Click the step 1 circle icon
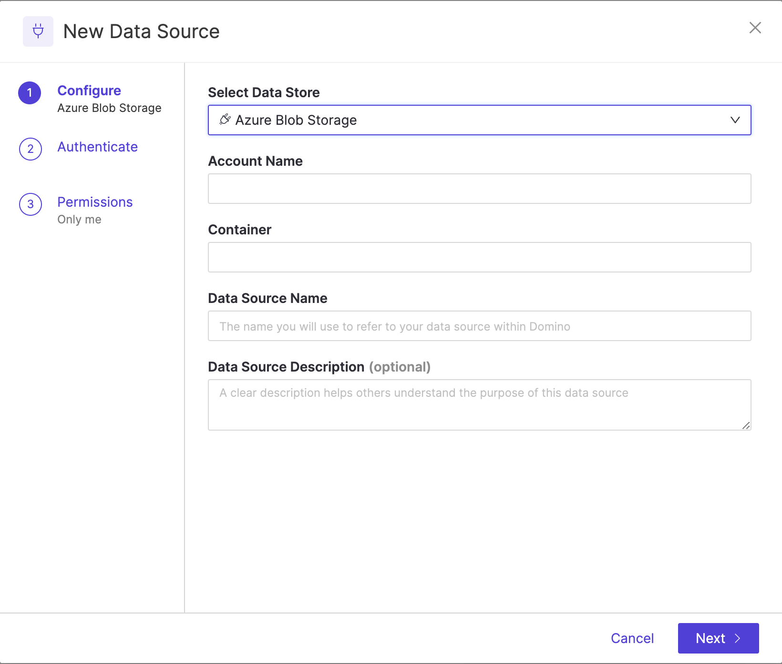This screenshot has width=782, height=664. click(30, 93)
